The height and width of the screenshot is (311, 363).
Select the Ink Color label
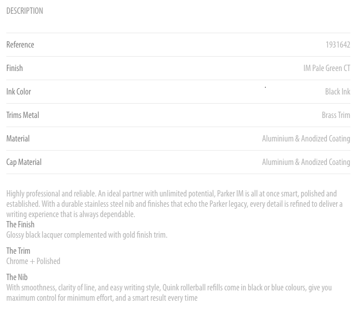18,92
